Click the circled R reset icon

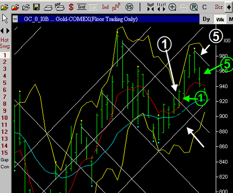pyautogui.click(x=194, y=7)
